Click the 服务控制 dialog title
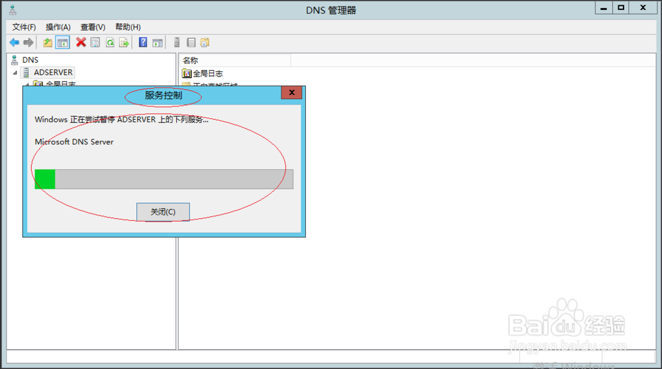This screenshot has width=662, height=369. pos(164,95)
